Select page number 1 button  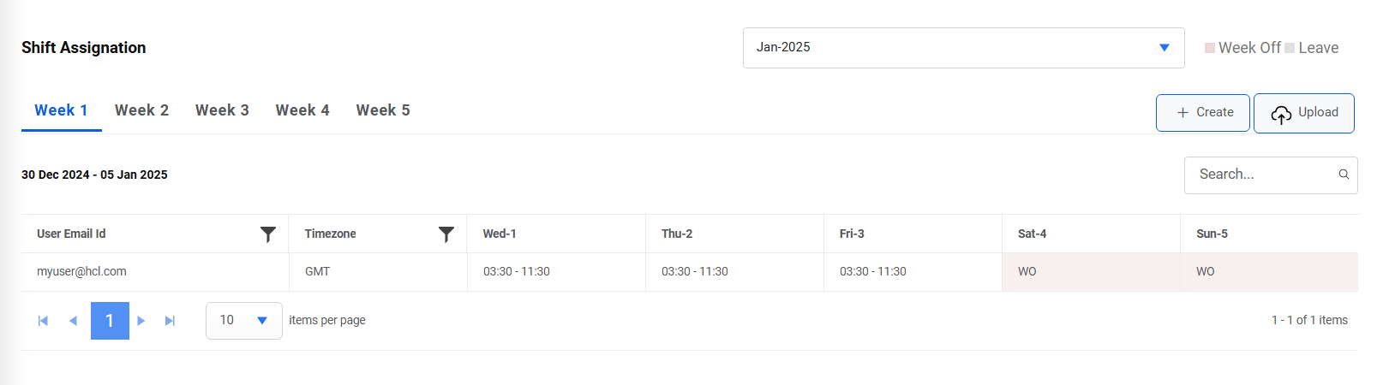click(x=110, y=321)
